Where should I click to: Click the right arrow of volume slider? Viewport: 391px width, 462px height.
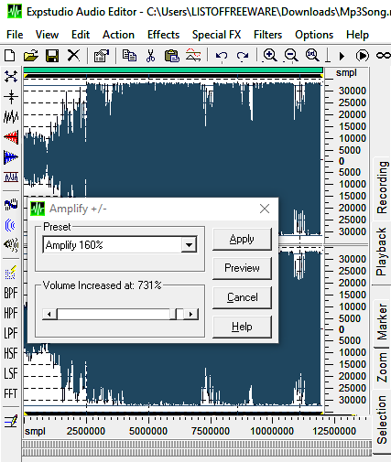(191, 314)
